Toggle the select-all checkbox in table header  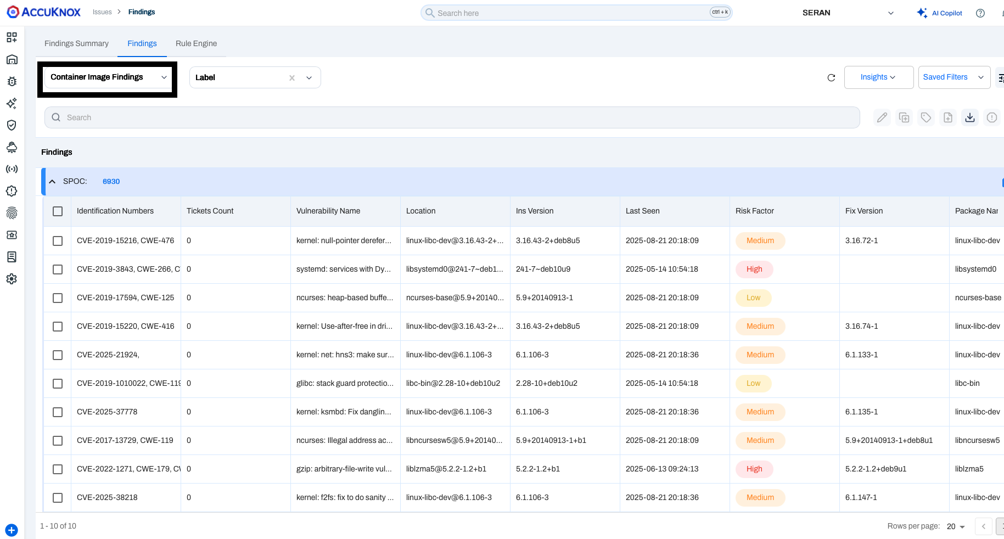tap(58, 211)
